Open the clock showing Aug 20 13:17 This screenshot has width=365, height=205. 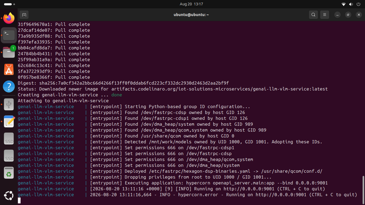(x=191, y=4)
